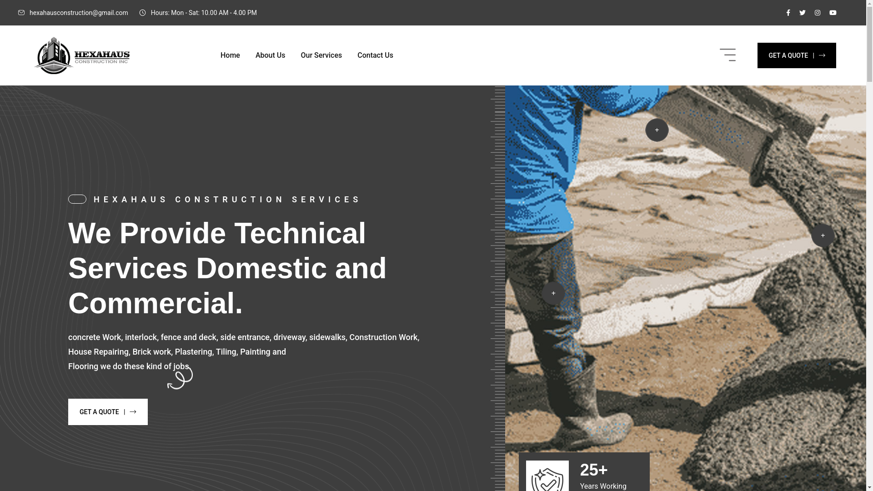The height and width of the screenshot is (491, 873).
Task: Expand the top plus hotspot on image
Action: tap(657, 130)
